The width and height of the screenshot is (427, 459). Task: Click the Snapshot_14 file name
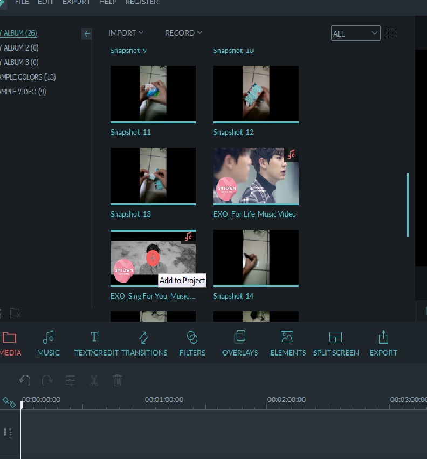[x=233, y=296]
